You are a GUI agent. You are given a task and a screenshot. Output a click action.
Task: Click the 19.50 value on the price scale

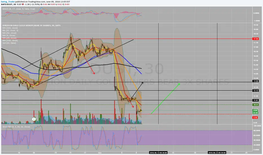pos(256,25)
